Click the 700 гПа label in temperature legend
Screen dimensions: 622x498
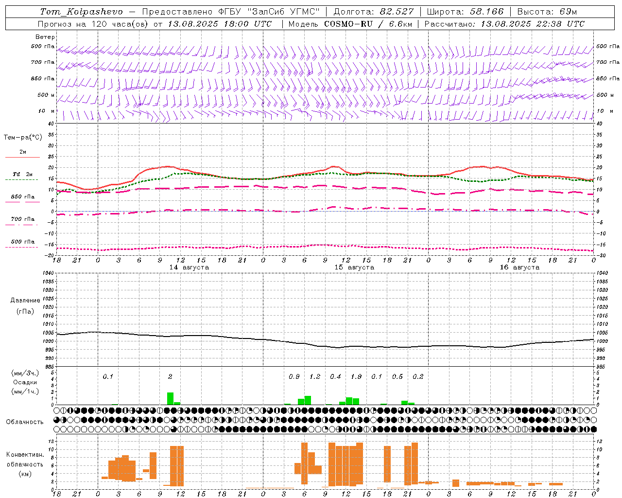23,219
